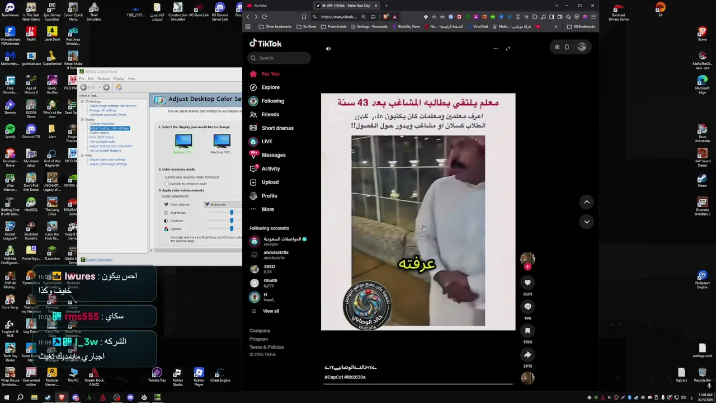The width and height of the screenshot is (716, 403).
Task: Select the ViewSonic display thumbnail
Action: (221, 143)
